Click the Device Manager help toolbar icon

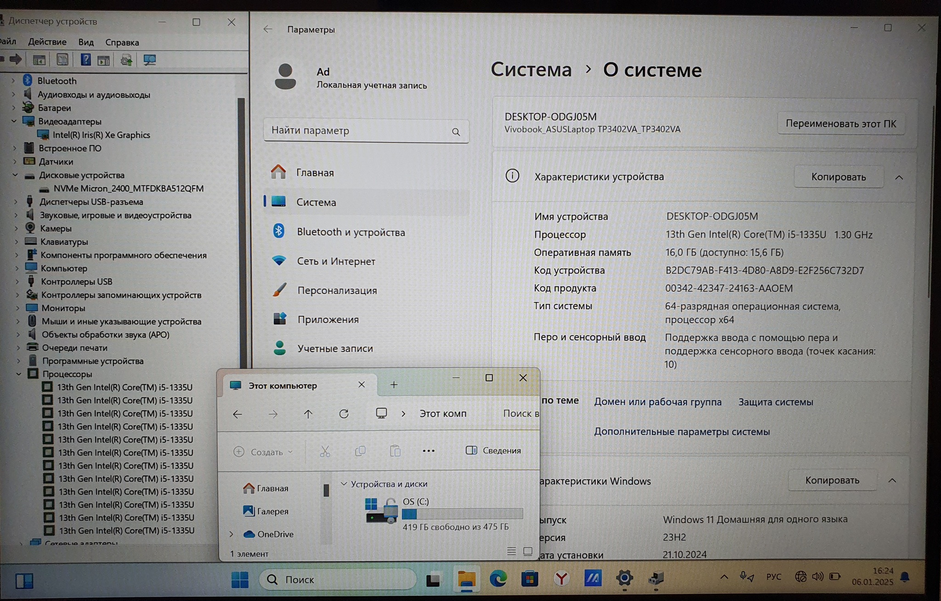pos(85,60)
